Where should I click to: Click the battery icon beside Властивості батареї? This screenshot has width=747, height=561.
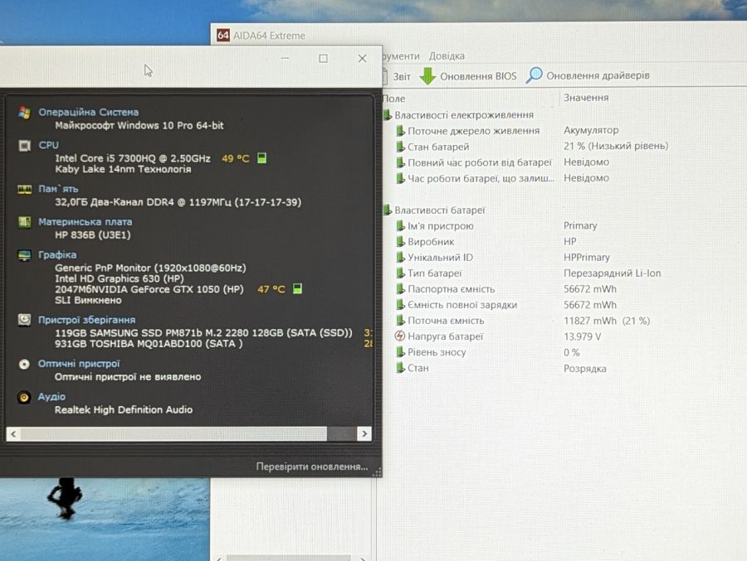click(388, 210)
